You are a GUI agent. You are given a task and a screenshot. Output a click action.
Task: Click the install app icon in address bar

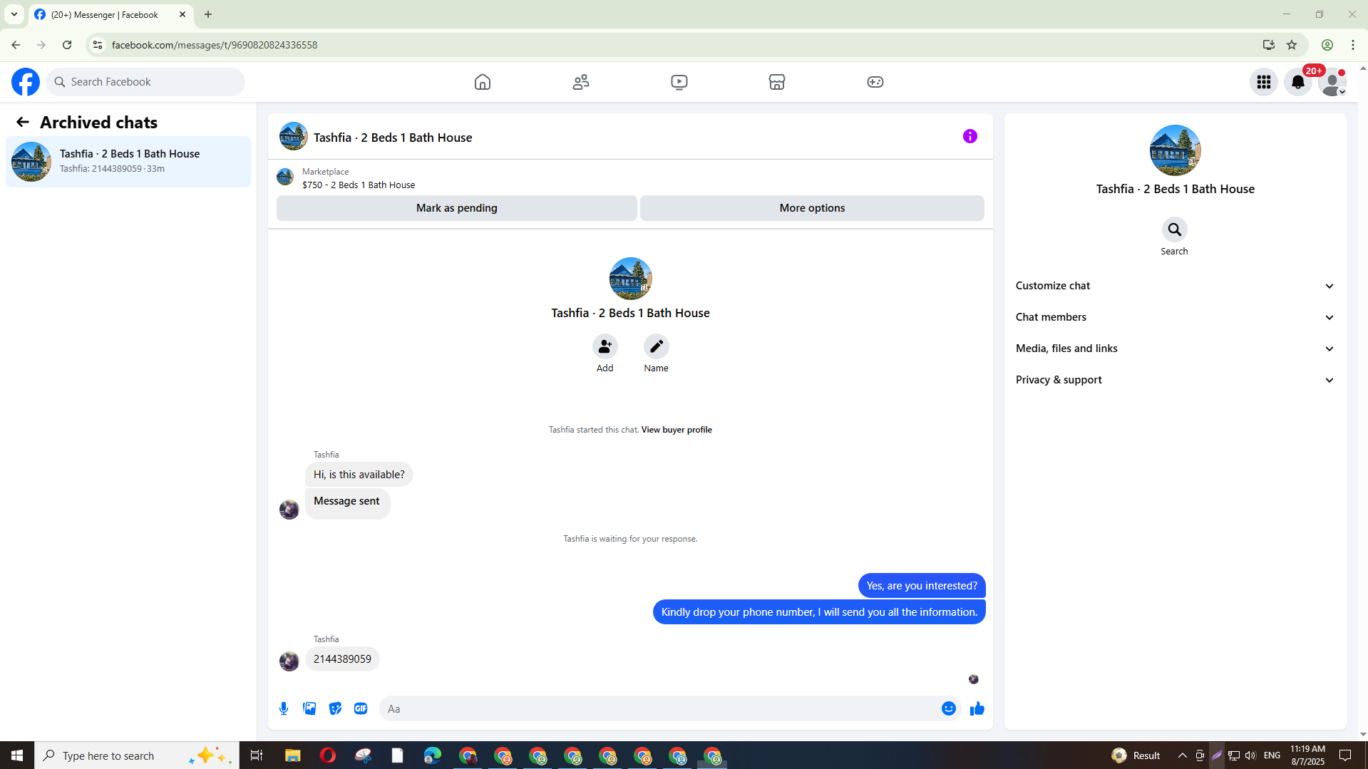(1269, 45)
